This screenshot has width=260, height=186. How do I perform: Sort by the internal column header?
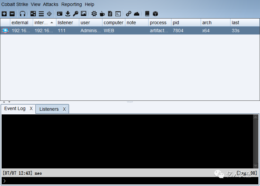(44, 23)
